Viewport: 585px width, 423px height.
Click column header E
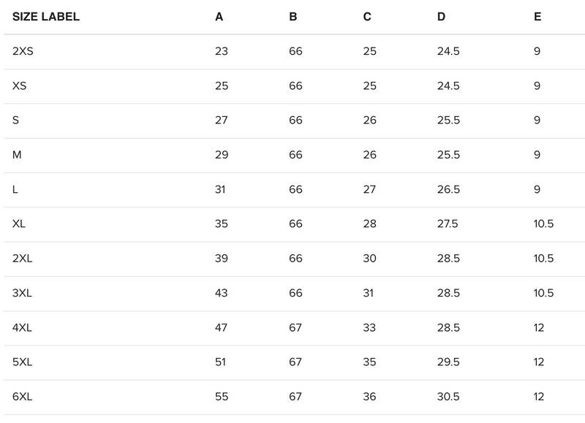pos(537,17)
